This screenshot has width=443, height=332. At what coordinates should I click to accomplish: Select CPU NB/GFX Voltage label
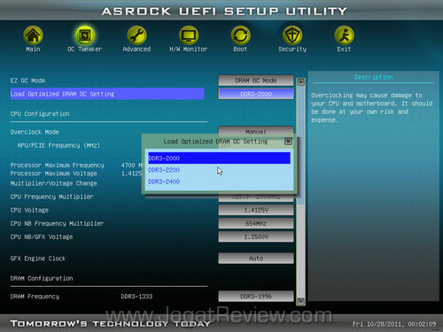(x=42, y=236)
